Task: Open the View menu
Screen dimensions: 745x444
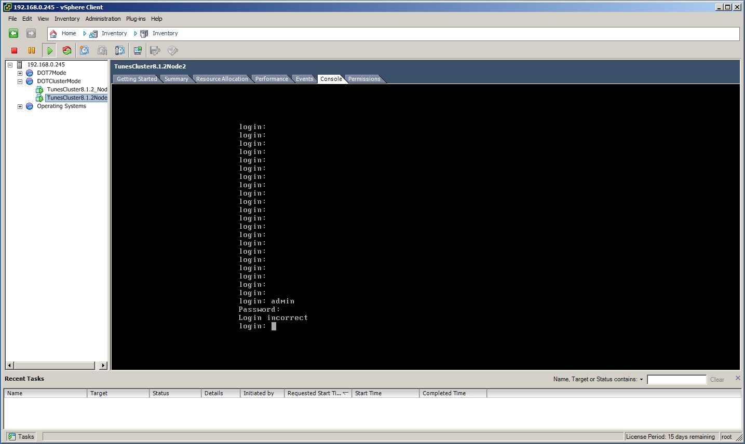Action: (43, 19)
